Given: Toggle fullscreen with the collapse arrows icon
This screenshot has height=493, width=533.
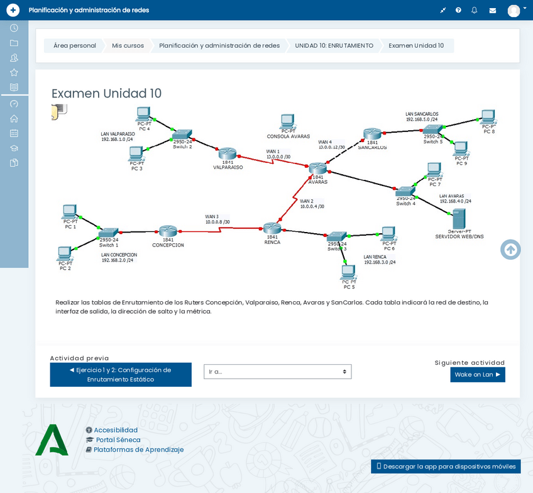Looking at the screenshot, I should (442, 10).
